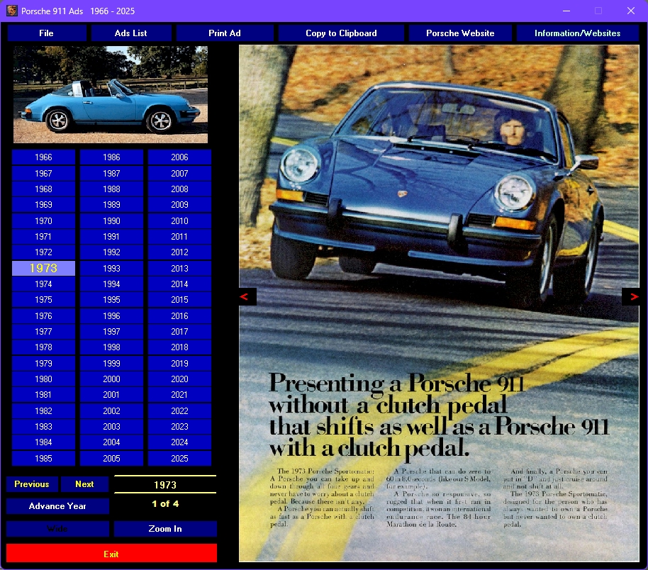Click the '1 of 4' ad counter
Image resolution: width=648 pixels, height=570 pixels.
165,503
